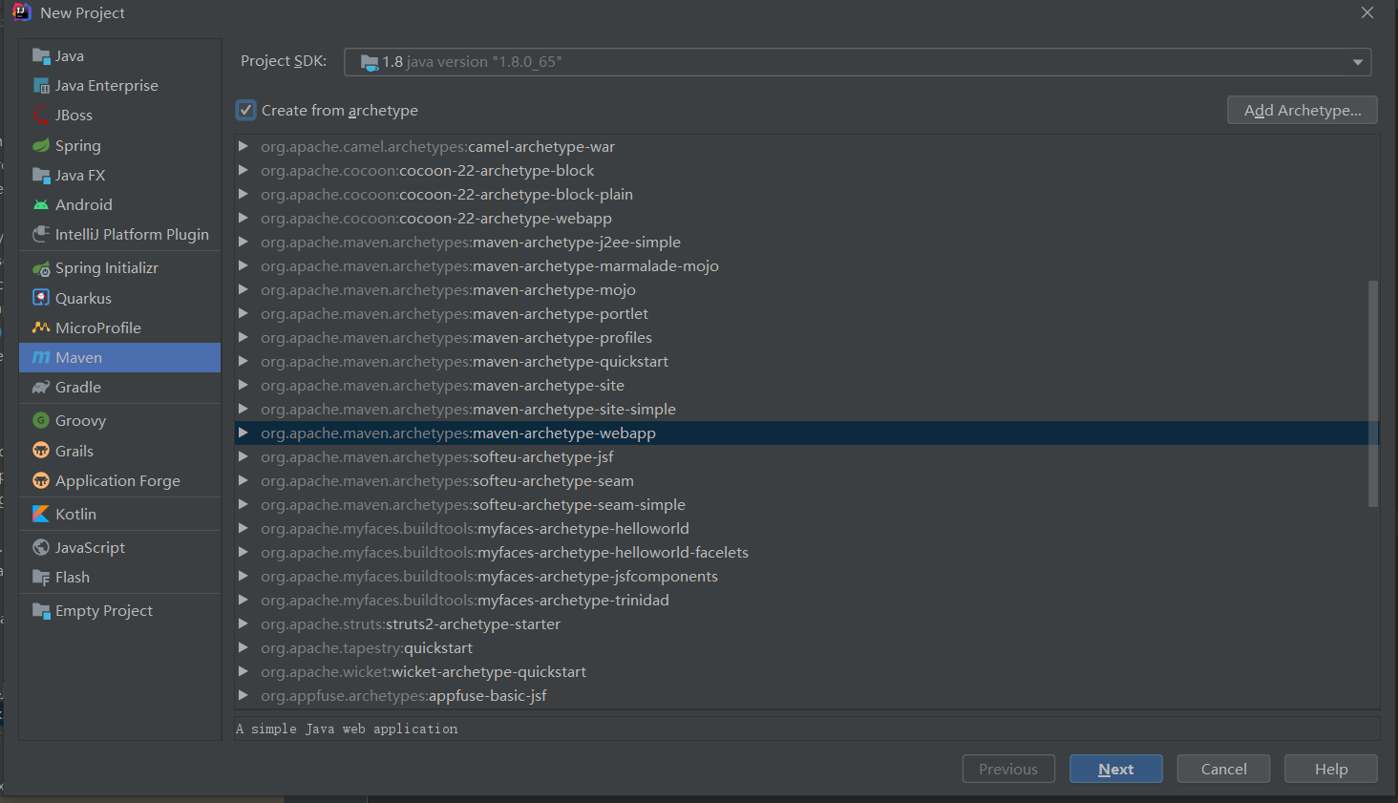Viewport: 1398px width, 803px height.
Task: Click the Help button
Action: (x=1331, y=769)
